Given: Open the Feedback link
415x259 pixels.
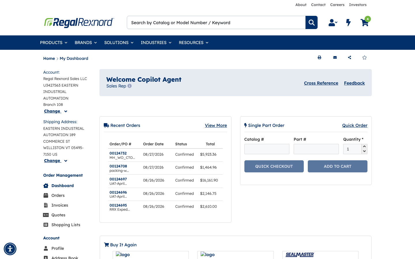Looking at the screenshot, I should tap(354, 83).
